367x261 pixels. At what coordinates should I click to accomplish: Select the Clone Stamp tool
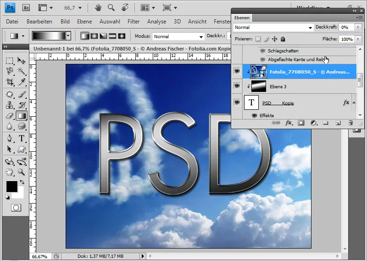tap(9, 105)
